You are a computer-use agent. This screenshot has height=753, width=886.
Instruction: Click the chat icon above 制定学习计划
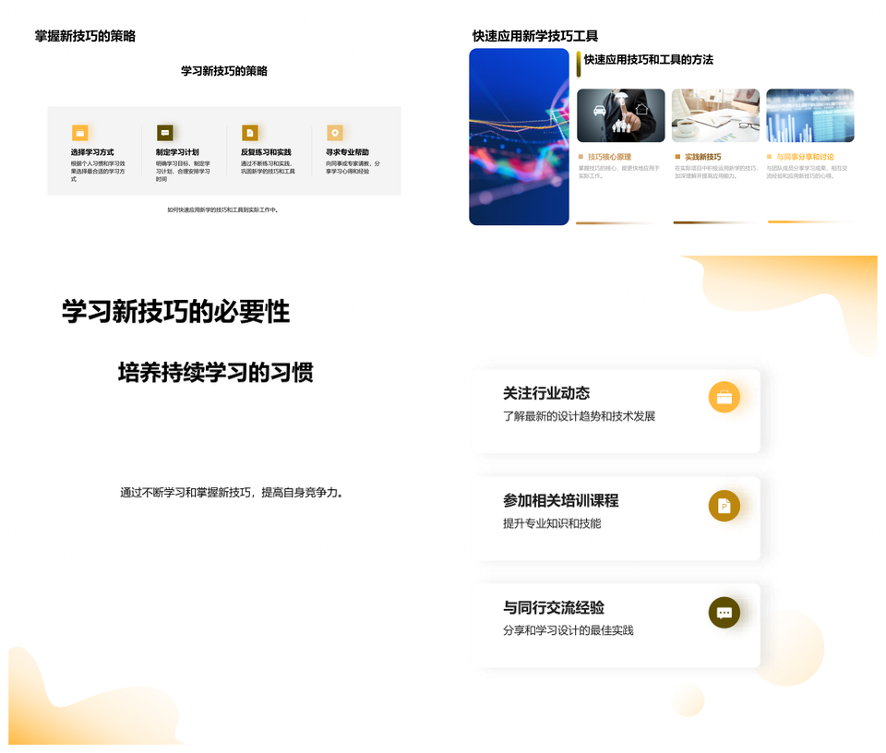coord(165,133)
